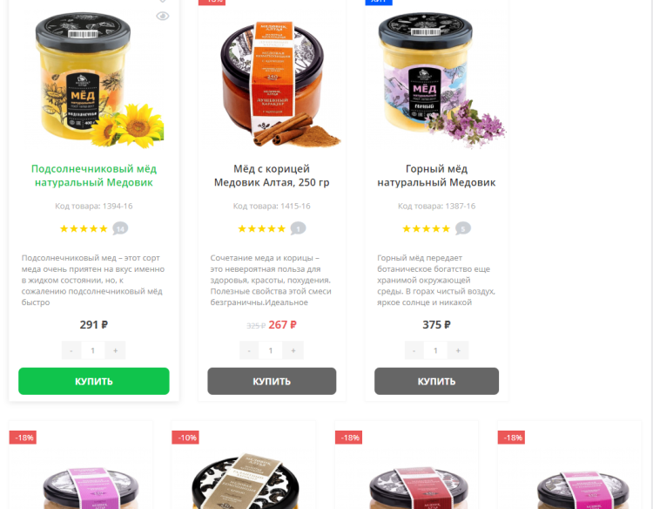Open reviews bubble showing 14 comments

click(x=120, y=228)
